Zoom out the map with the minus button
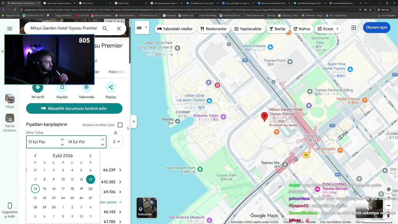 point(389,206)
